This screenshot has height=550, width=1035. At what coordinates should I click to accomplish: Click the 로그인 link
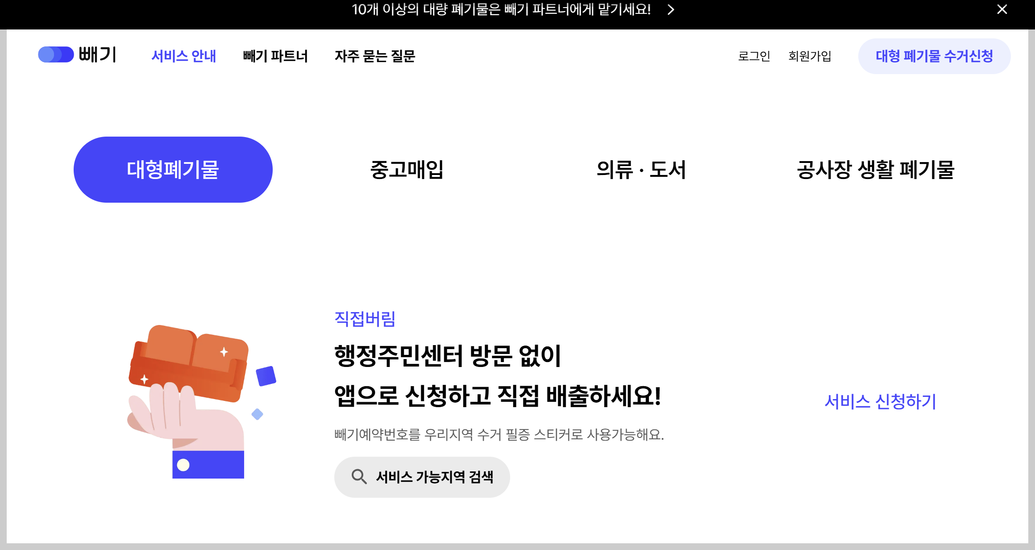point(754,56)
